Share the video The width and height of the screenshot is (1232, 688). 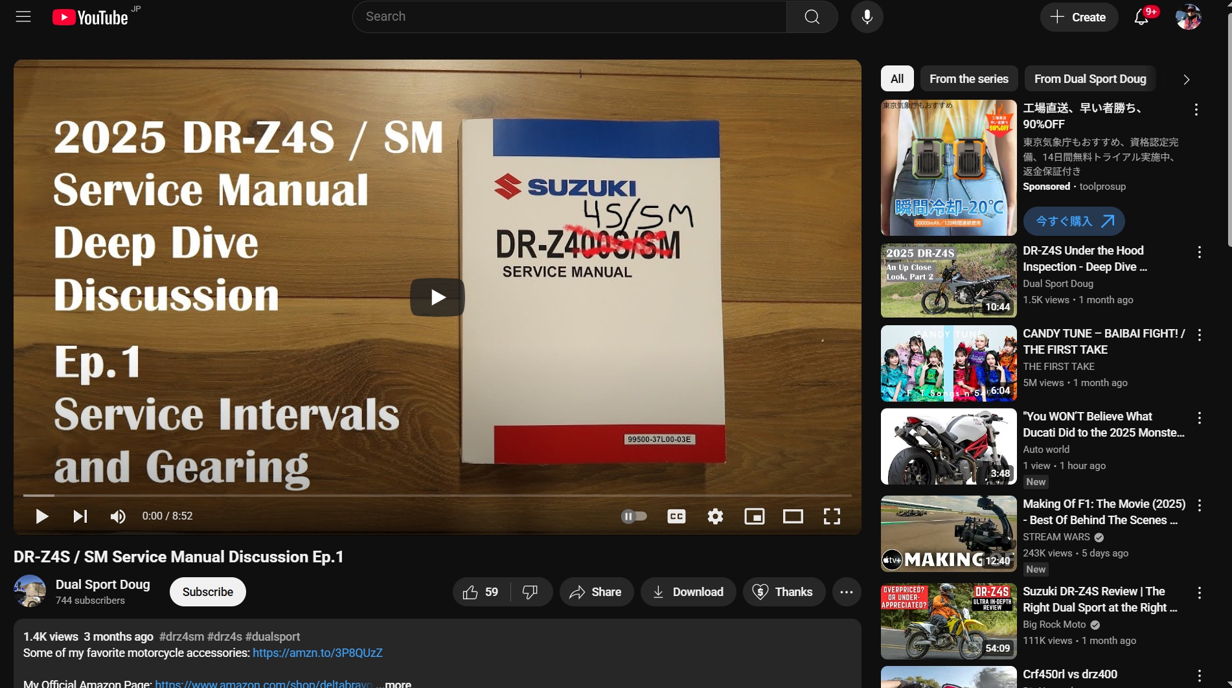coord(596,592)
